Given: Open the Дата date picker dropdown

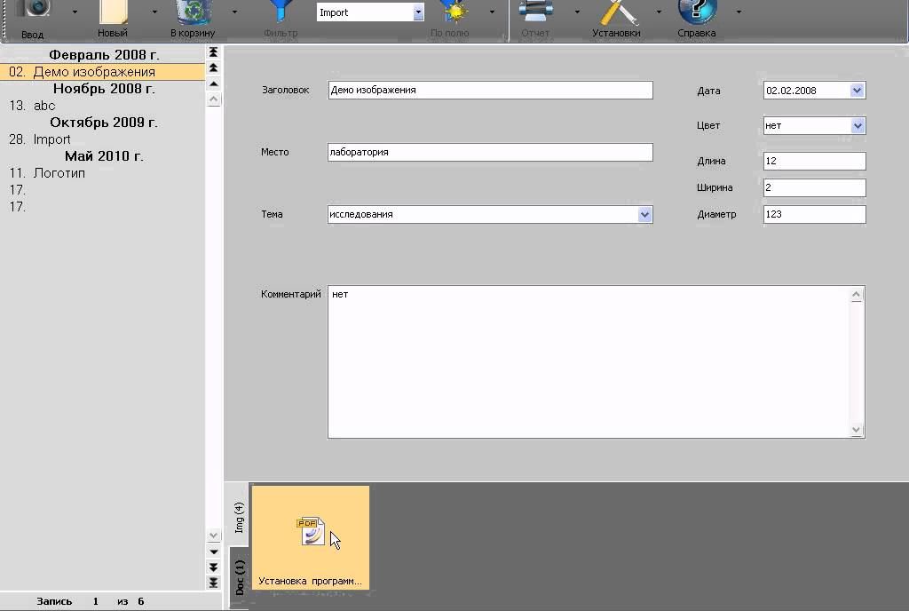Looking at the screenshot, I should (858, 91).
